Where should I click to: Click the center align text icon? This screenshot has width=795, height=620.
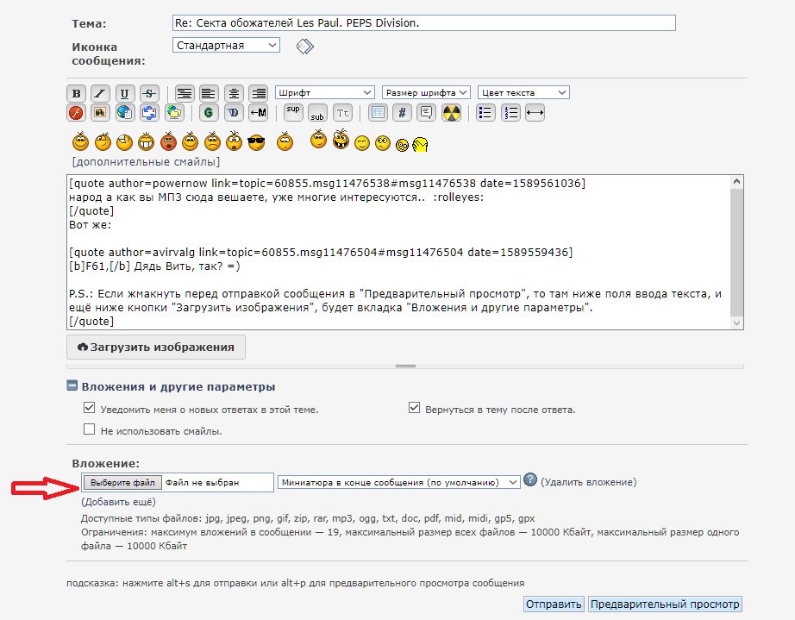tap(234, 93)
